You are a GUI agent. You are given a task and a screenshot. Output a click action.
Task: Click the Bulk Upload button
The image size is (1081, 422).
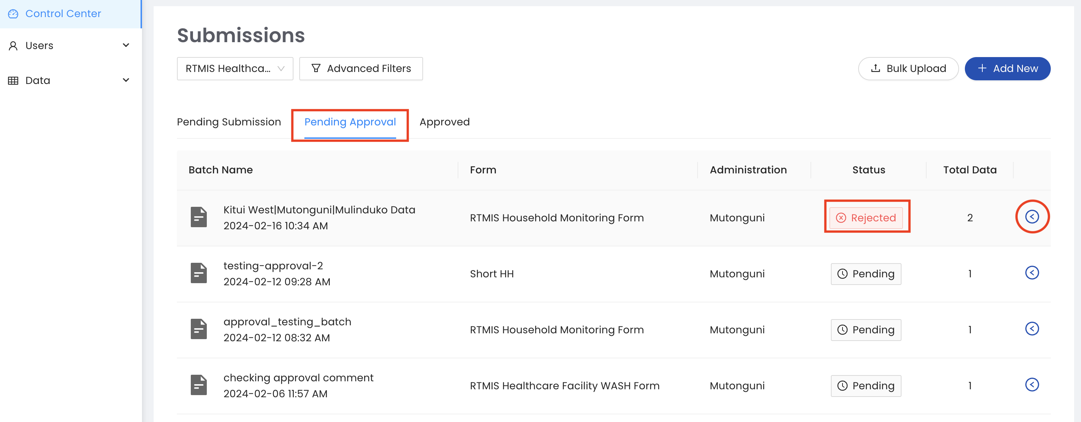click(x=908, y=69)
